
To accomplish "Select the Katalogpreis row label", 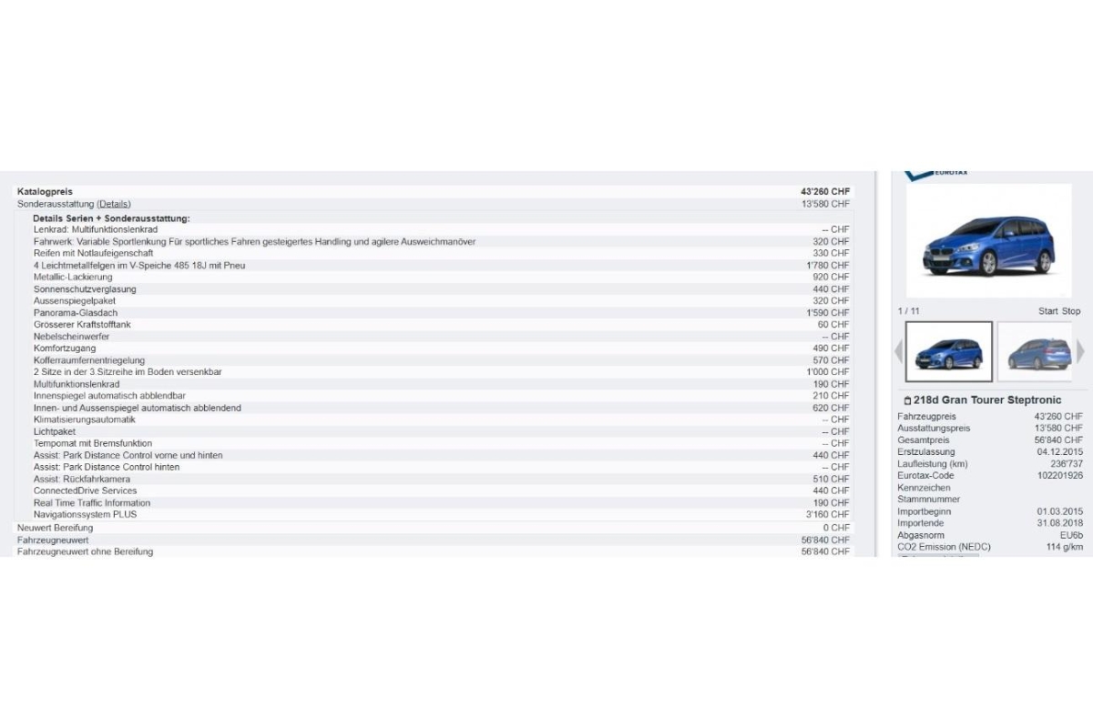I will click(45, 192).
